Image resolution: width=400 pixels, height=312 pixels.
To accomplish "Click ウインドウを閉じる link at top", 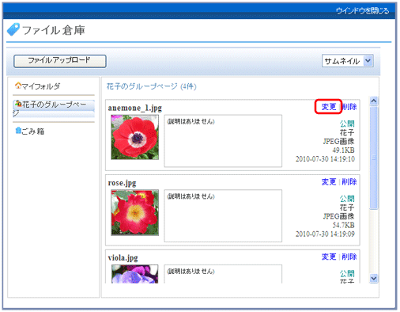I will (x=362, y=11).
